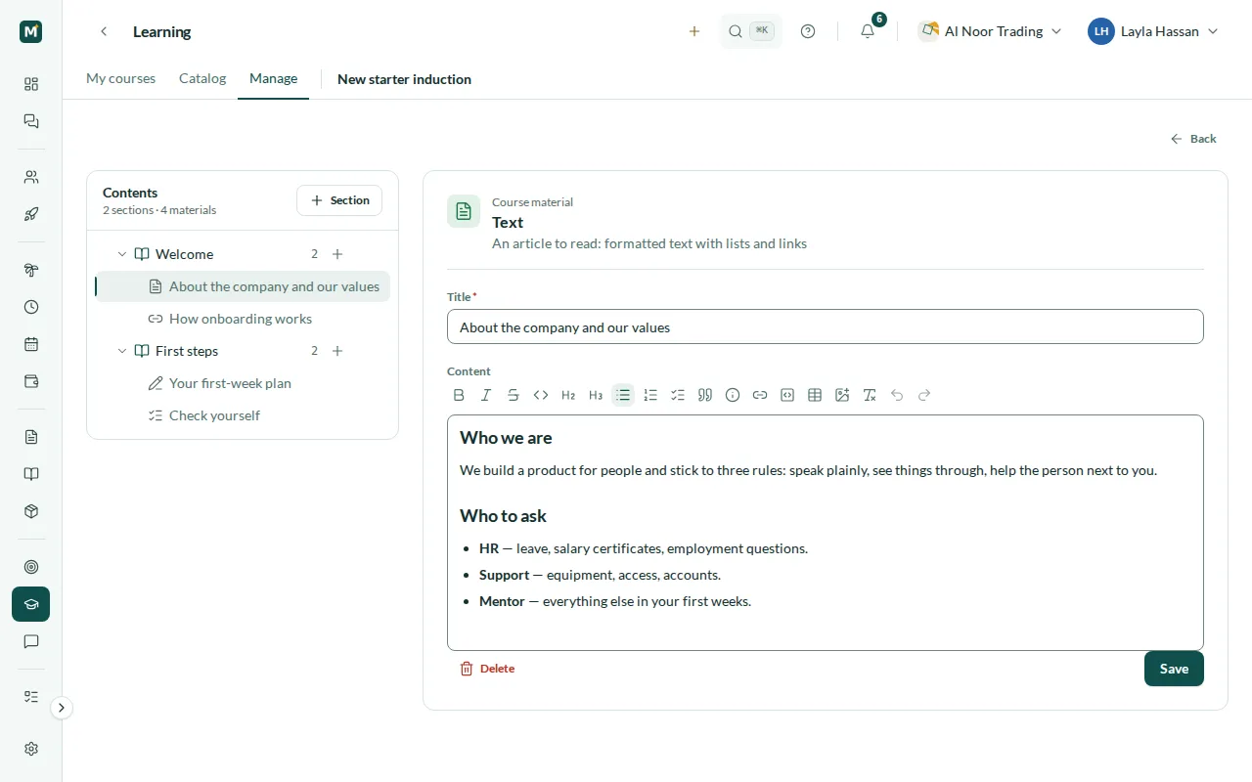This screenshot has width=1252, height=782.
Task: Toggle bold formatting in the content toolbar
Action: pos(459,395)
